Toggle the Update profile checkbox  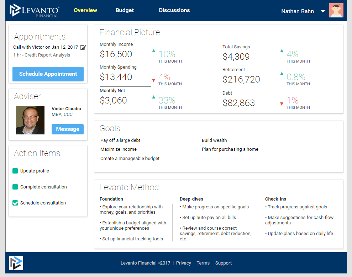(15, 171)
